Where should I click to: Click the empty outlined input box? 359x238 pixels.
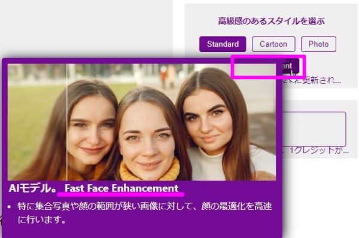(314, 129)
